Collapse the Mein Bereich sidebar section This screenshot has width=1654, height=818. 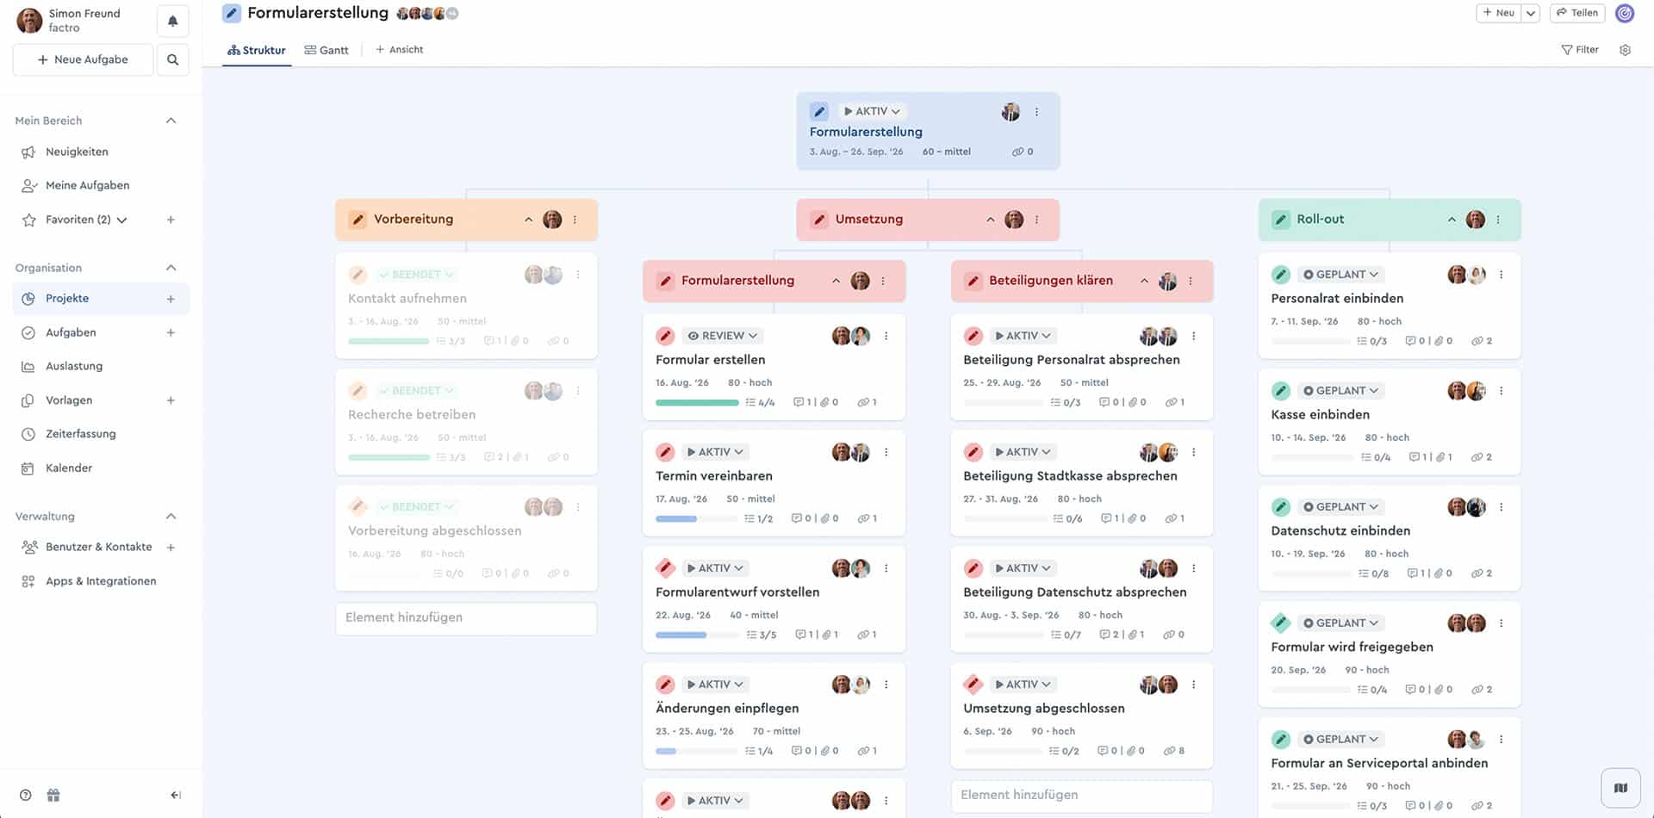171,121
